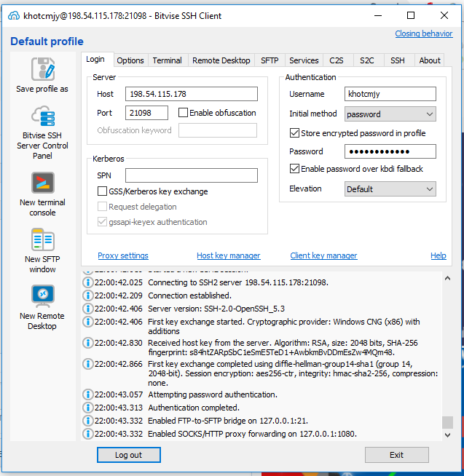Image resolution: width=464 pixels, height=476 pixels.
Task: Switch to the Terminal tab
Action: pyautogui.click(x=167, y=60)
